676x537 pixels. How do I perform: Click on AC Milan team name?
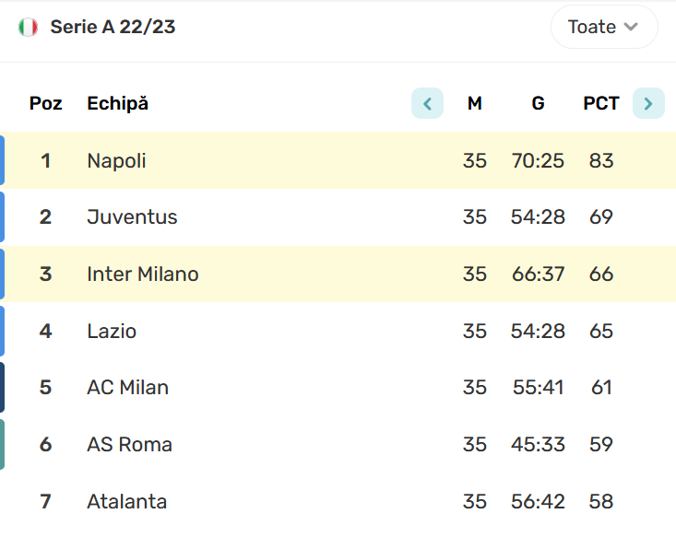tap(127, 387)
